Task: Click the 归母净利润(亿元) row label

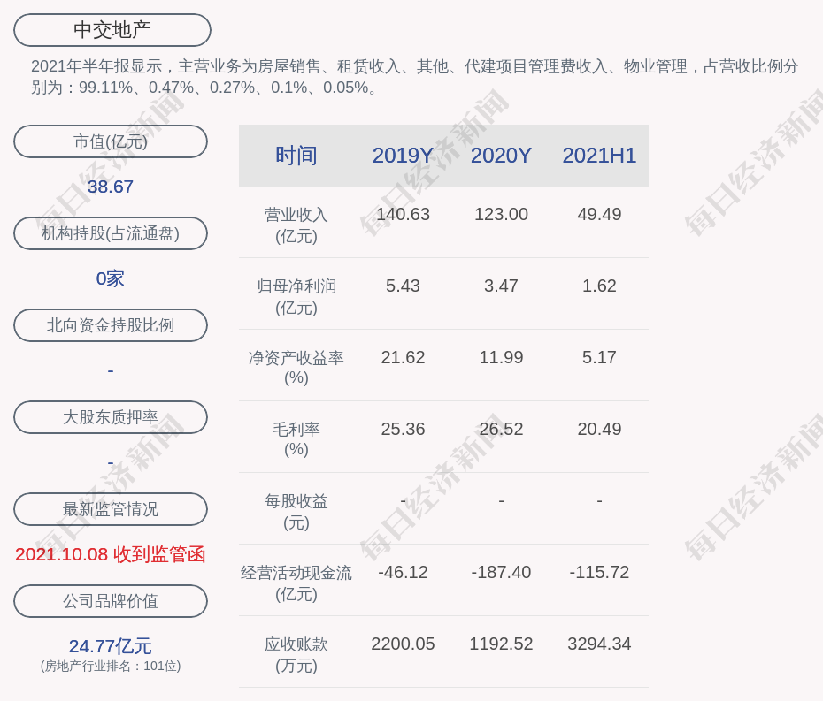Action: 296,297
